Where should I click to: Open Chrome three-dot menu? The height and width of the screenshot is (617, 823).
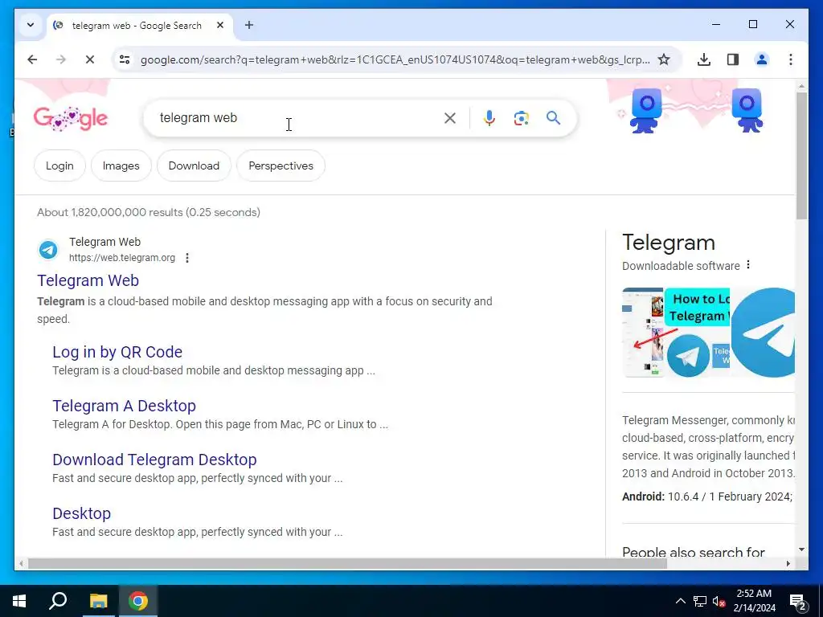(791, 59)
